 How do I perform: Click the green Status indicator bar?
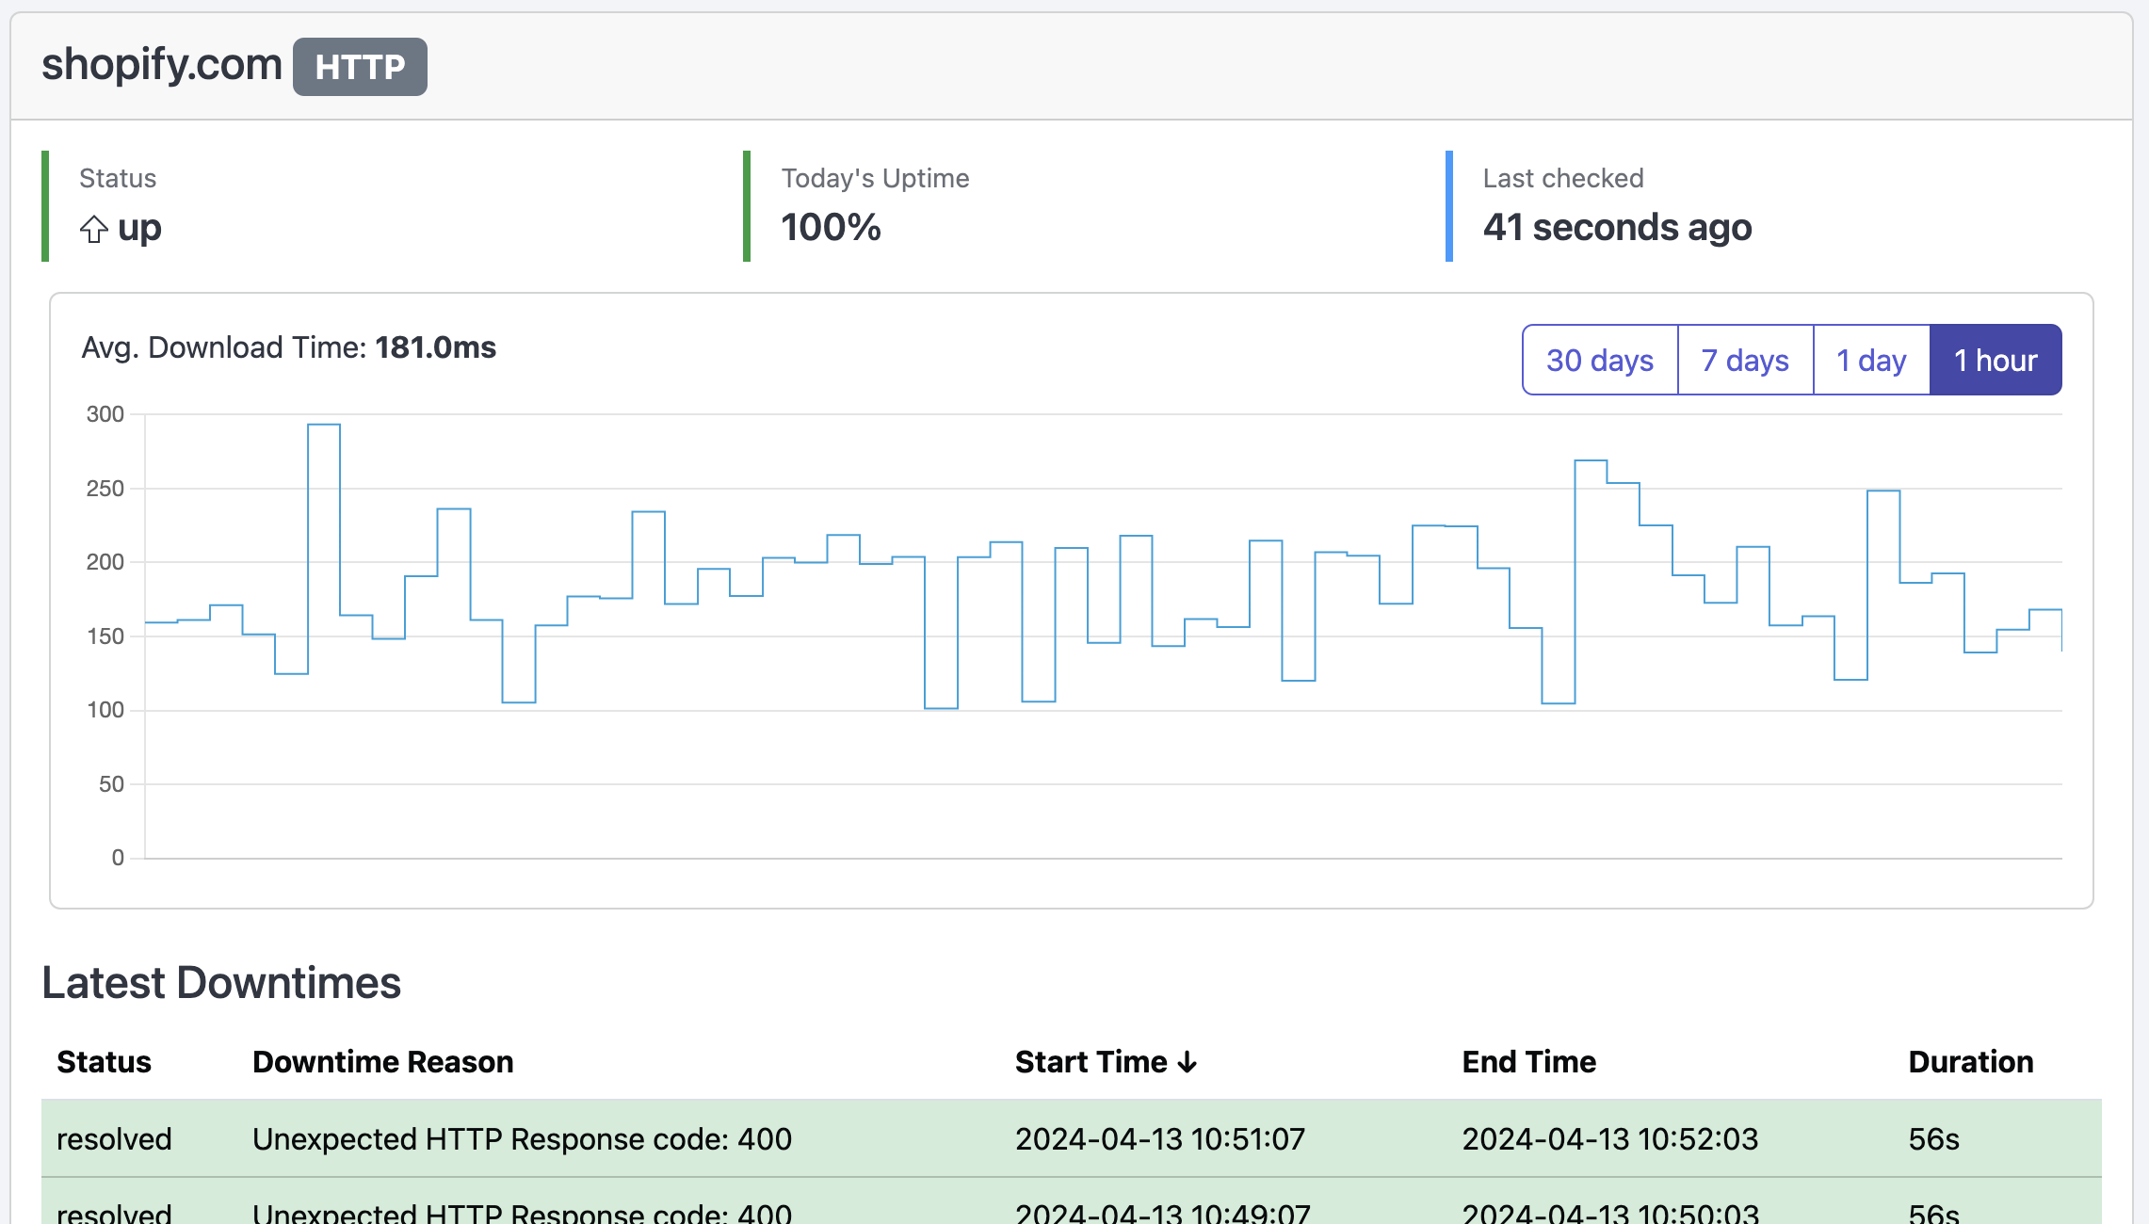45,205
